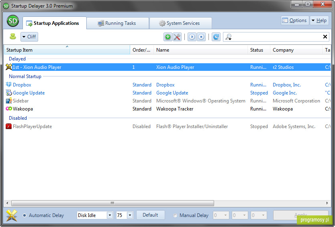Sort by Status column header
Image resolution: width=335 pixels, height=227 pixels.
[x=259, y=50]
